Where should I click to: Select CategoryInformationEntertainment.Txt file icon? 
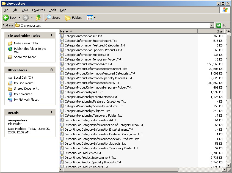tap(62, 41)
